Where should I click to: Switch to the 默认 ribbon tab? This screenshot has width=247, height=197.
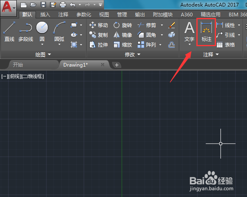click(x=27, y=15)
